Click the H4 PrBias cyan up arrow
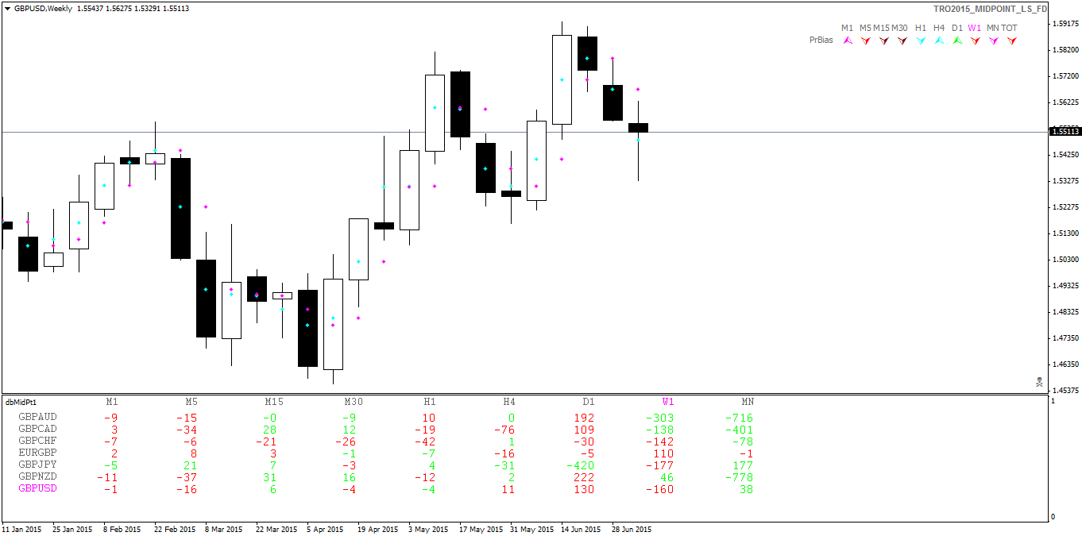The width and height of the screenshot is (1082, 536). click(939, 40)
